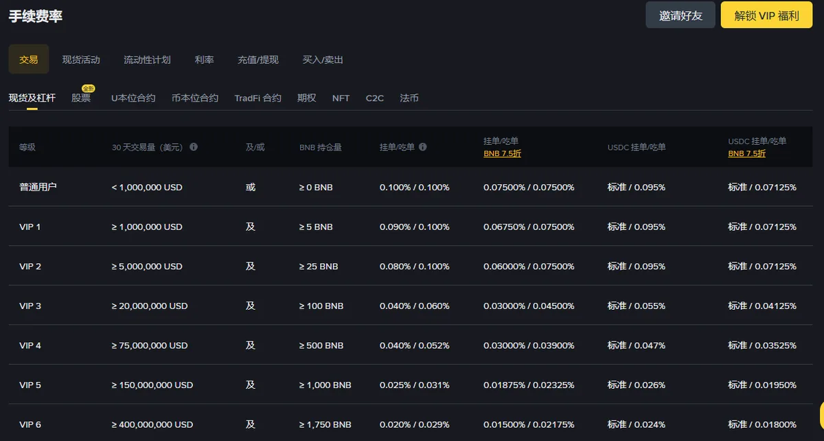Click '标准 / 0.026%' USDC fee cell
The width and height of the screenshot is (824, 441).
pyautogui.click(x=637, y=385)
